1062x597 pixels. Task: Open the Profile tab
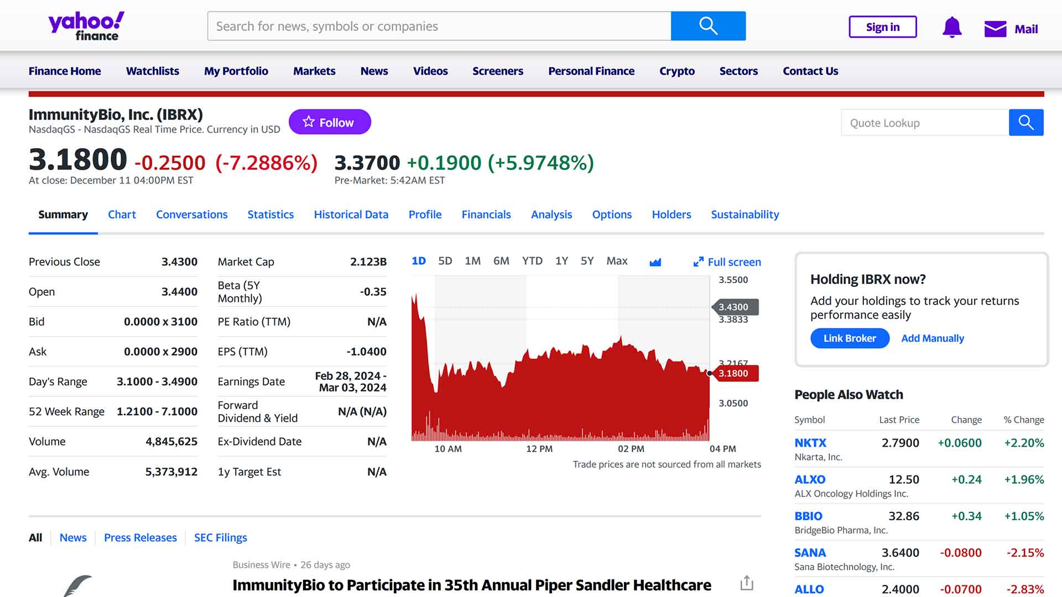point(425,214)
